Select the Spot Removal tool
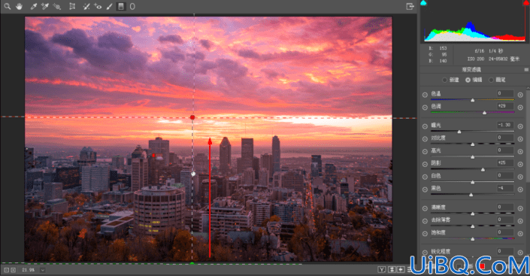The image size is (530, 276). (86, 6)
